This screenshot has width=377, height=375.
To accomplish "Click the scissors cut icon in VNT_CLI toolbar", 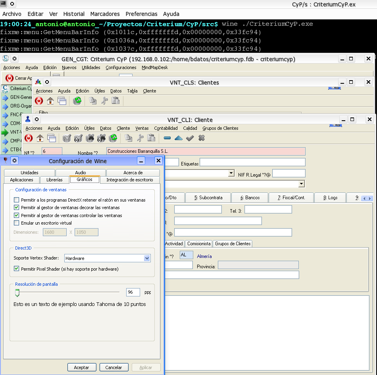I will coord(140,138).
